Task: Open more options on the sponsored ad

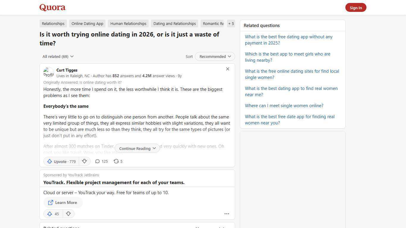Action: point(226,214)
